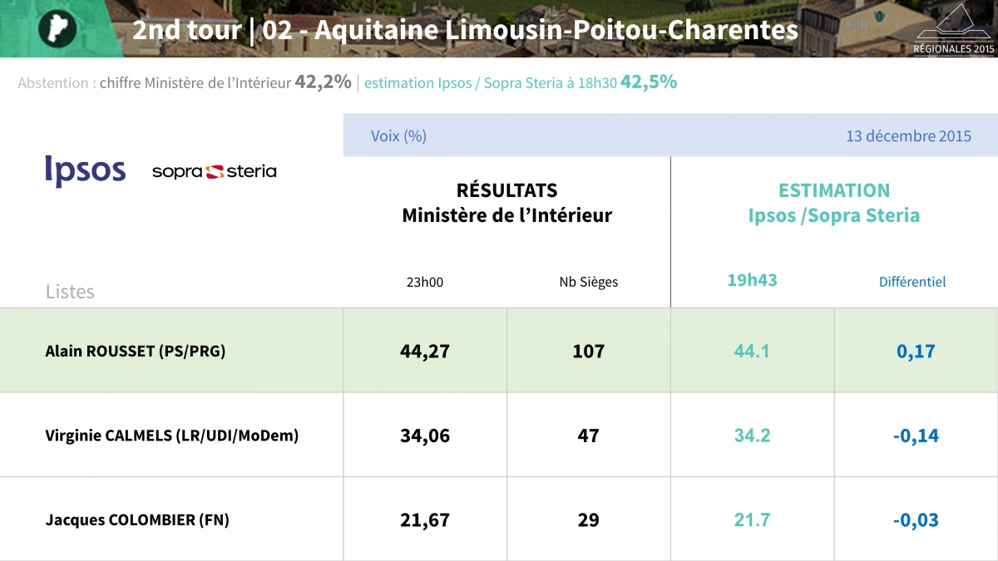
Task: Click the Nb Sièges column header
Action: click(588, 282)
